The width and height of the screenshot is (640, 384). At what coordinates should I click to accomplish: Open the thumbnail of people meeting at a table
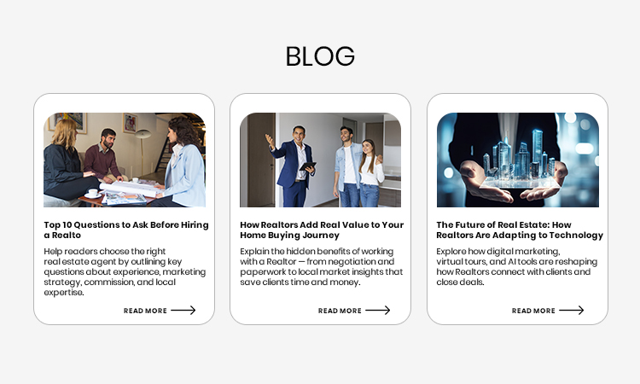point(125,160)
